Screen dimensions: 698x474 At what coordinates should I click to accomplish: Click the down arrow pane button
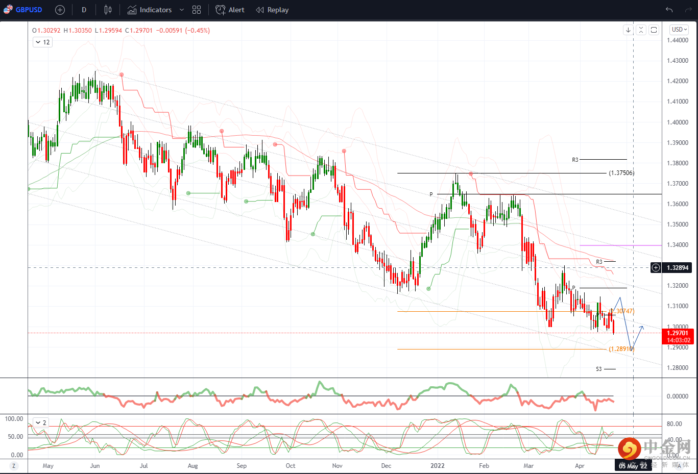(628, 30)
